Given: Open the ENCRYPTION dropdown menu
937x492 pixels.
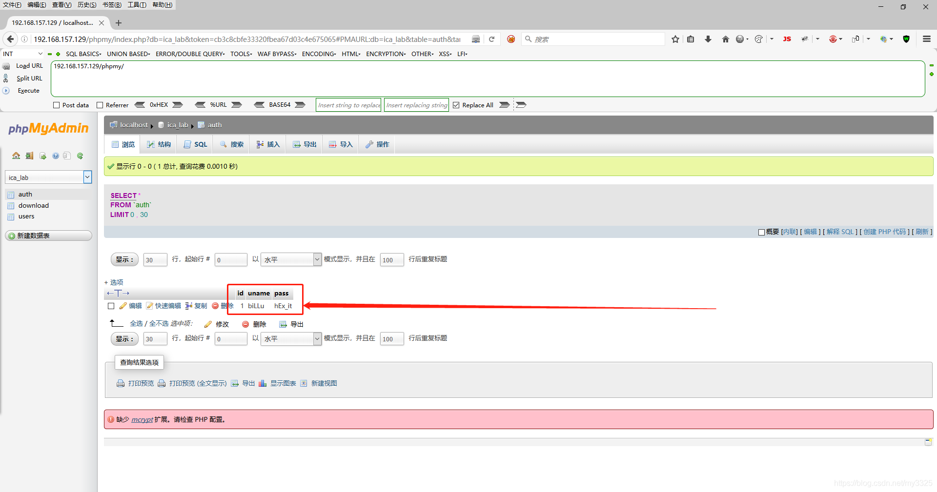Looking at the screenshot, I should (x=386, y=54).
